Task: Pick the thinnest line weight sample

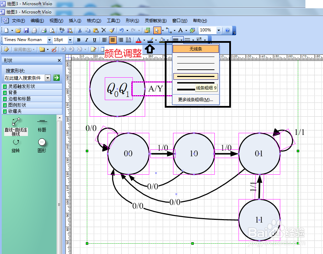Action: coord(196,57)
